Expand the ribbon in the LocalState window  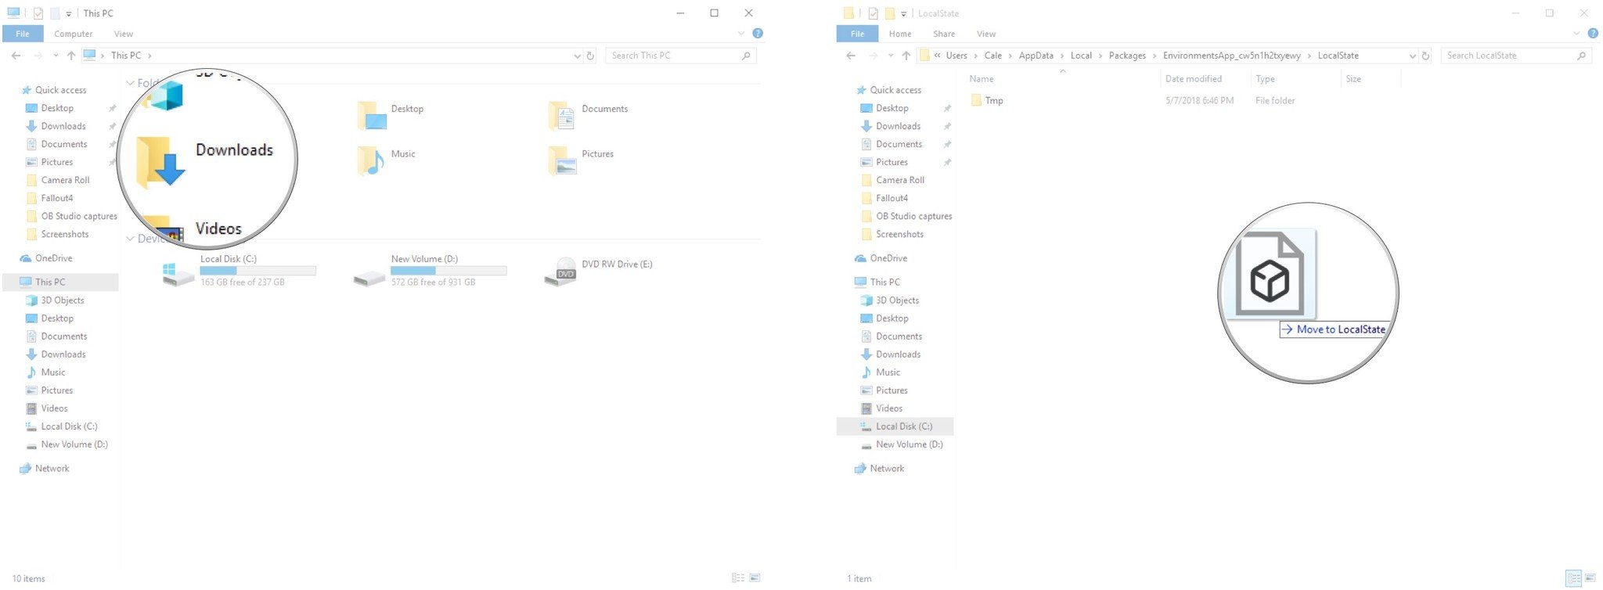pyautogui.click(x=1576, y=34)
